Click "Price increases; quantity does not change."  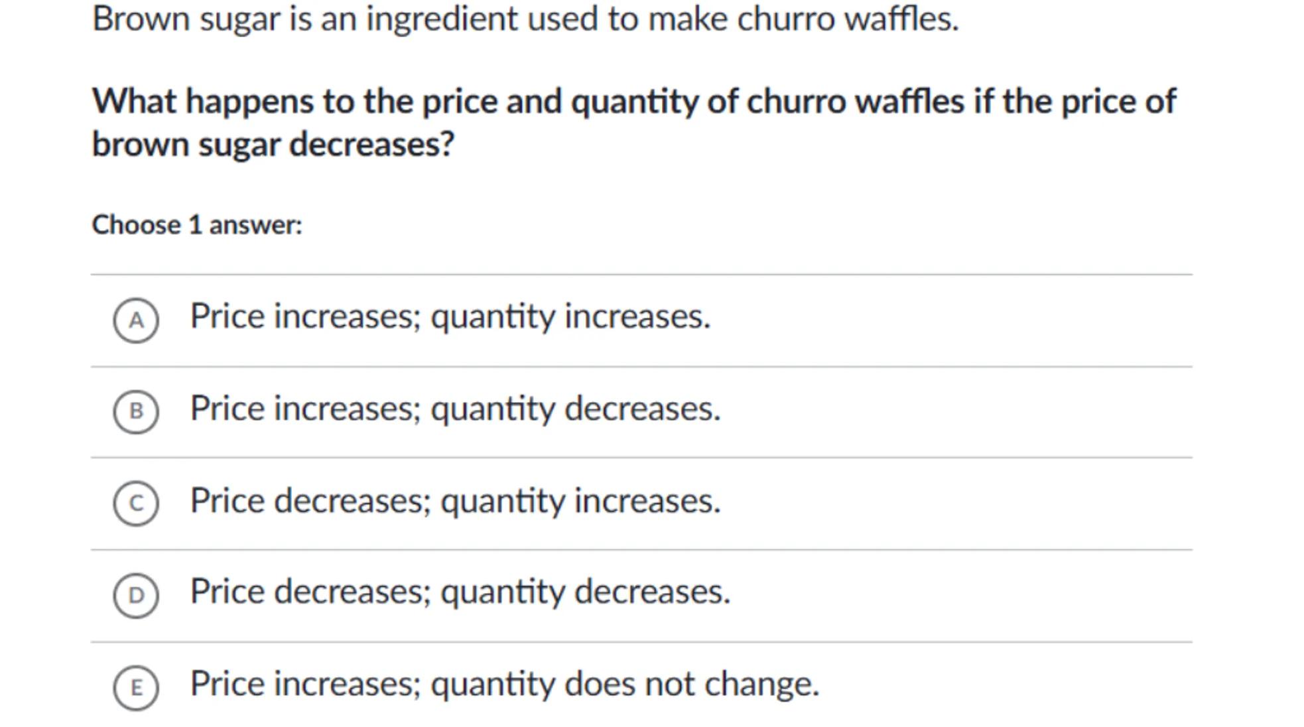click(504, 684)
